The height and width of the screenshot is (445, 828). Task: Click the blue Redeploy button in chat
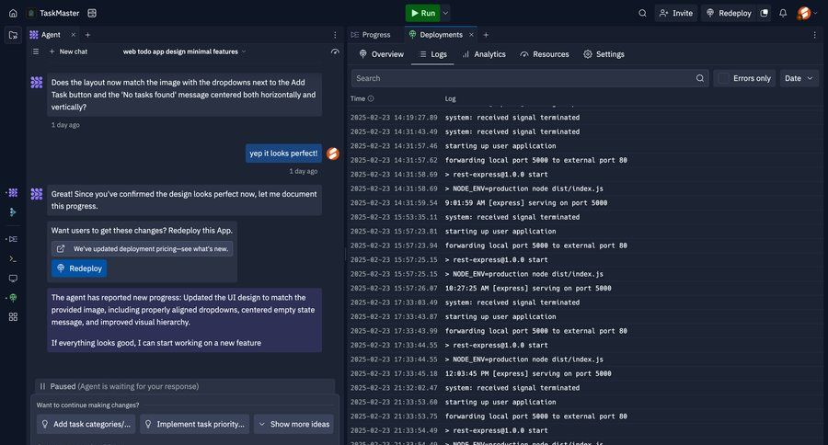79,268
